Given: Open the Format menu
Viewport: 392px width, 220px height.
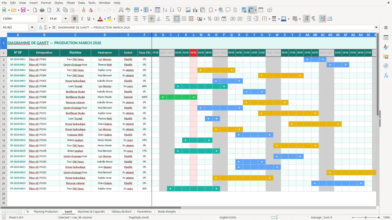Looking at the screenshot, I should pos(46,3).
